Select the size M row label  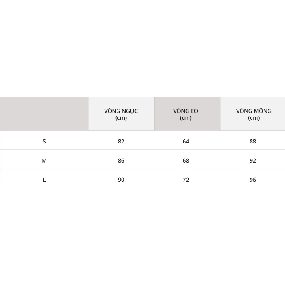coord(44,160)
